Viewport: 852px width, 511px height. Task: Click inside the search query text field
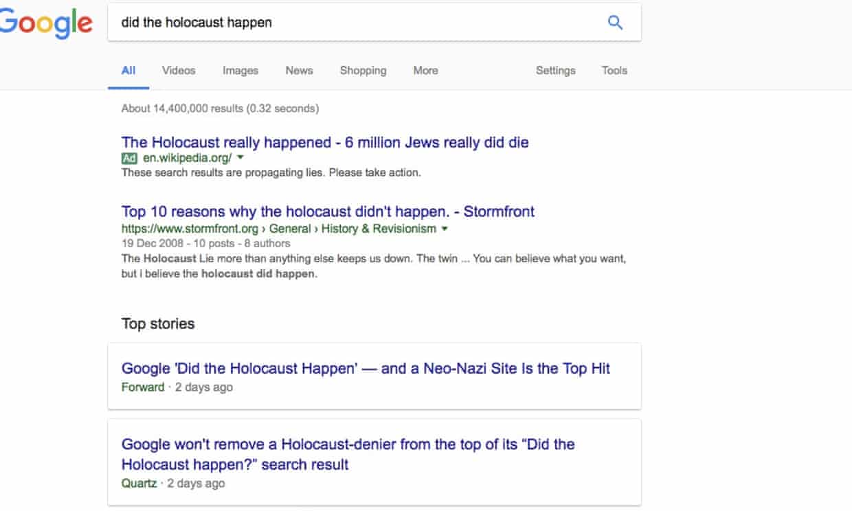(344, 23)
